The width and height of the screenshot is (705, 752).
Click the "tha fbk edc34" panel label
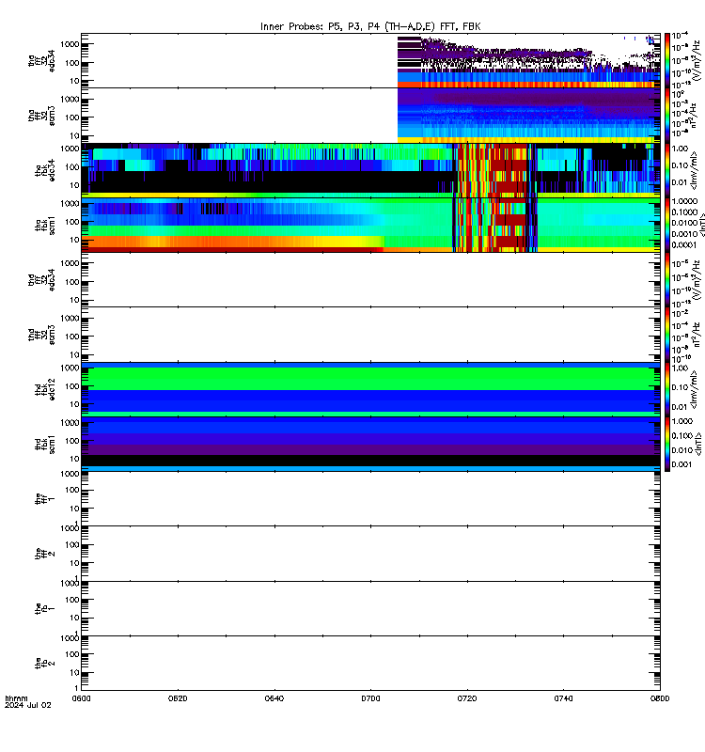coord(45,170)
